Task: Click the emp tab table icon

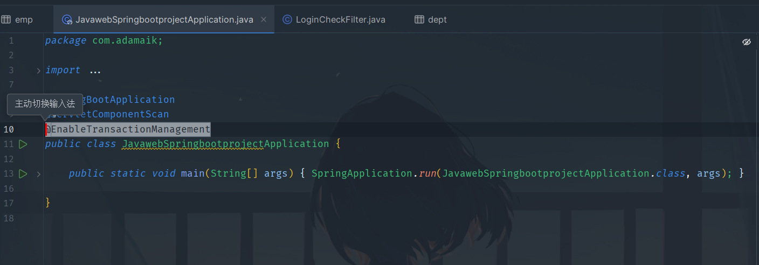Action: pos(6,19)
